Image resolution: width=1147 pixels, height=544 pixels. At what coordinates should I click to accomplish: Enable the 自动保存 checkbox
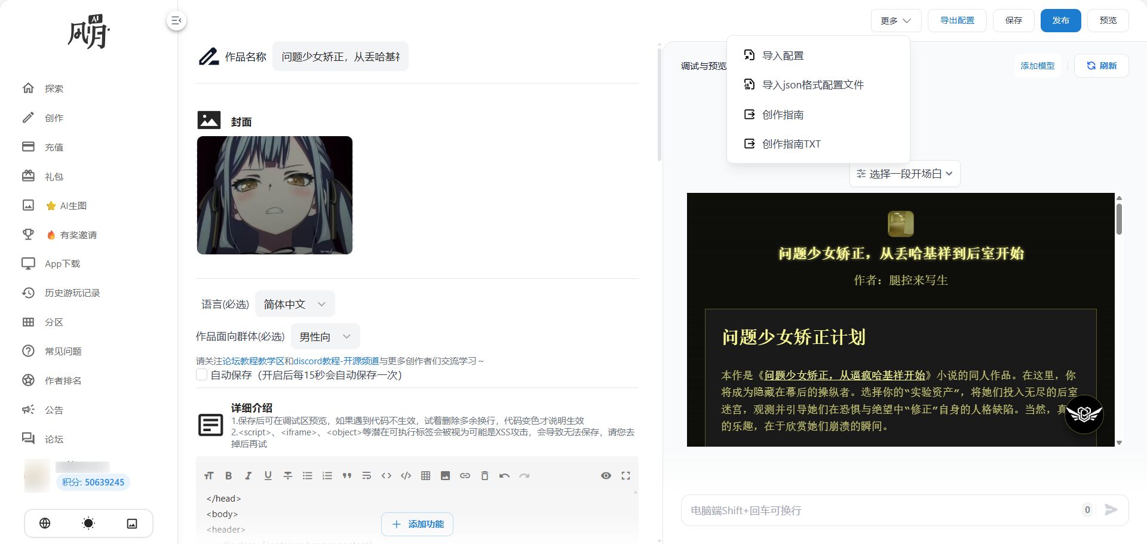pyautogui.click(x=202, y=375)
